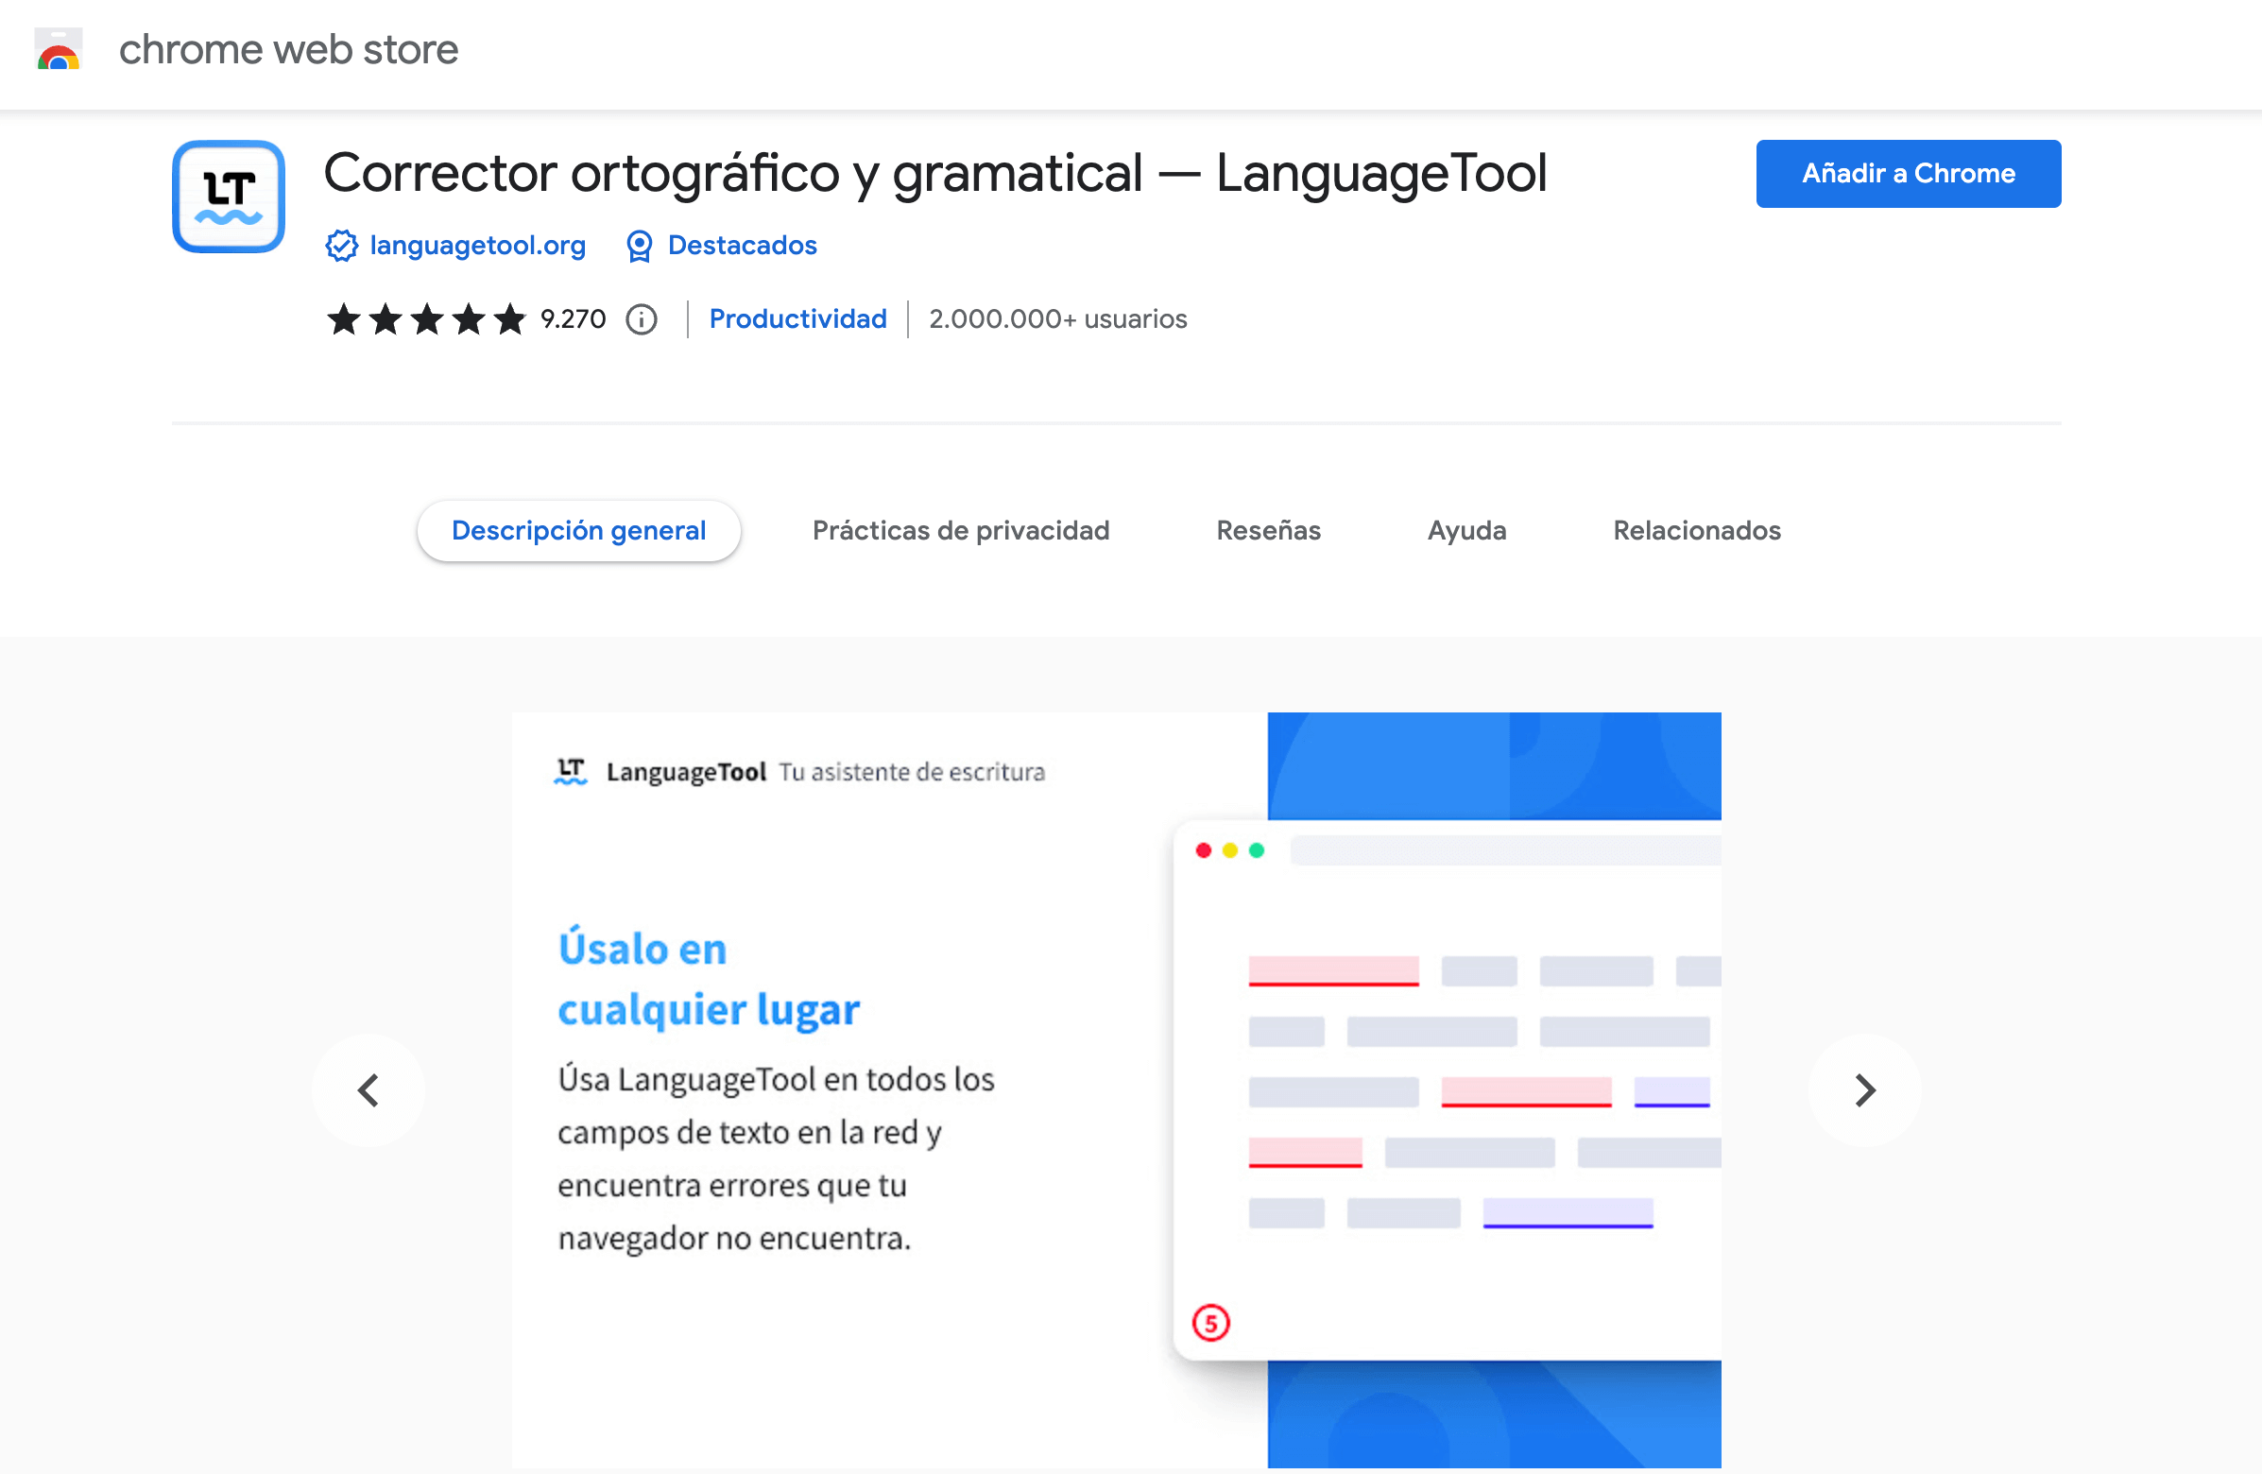Click the 9.270 ratings count
2262x1474 pixels.
[x=573, y=319]
